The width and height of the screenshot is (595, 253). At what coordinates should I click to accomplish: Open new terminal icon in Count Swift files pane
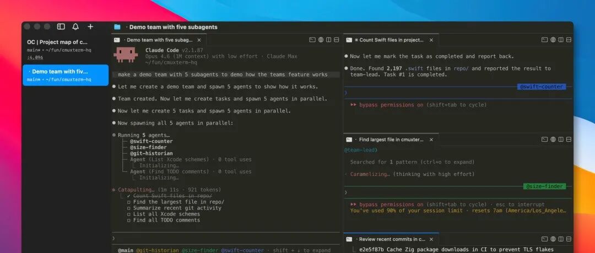point(544,40)
